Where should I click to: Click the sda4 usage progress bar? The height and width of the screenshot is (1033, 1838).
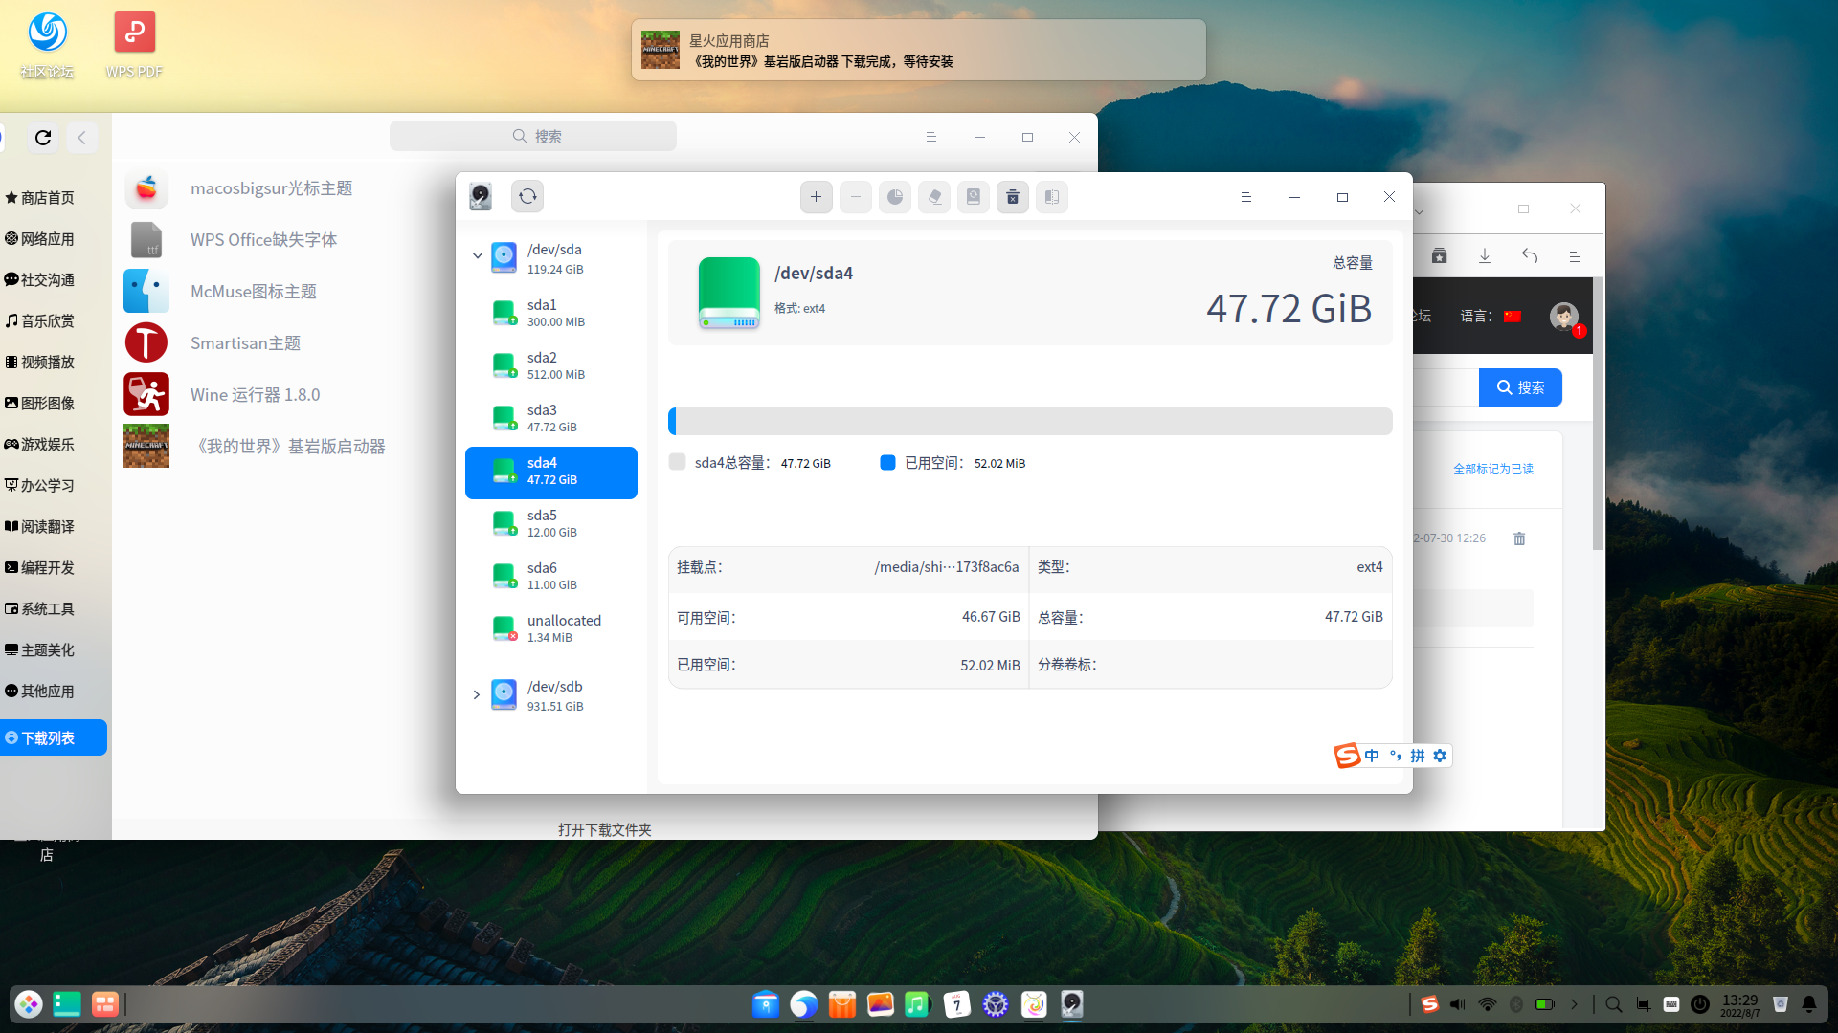point(1030,421)
